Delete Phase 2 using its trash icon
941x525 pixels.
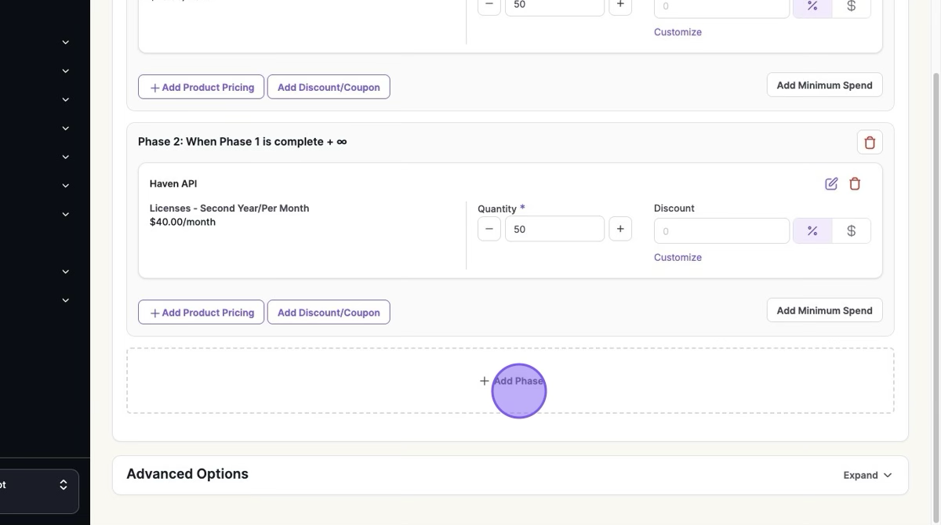click(870, 142)
